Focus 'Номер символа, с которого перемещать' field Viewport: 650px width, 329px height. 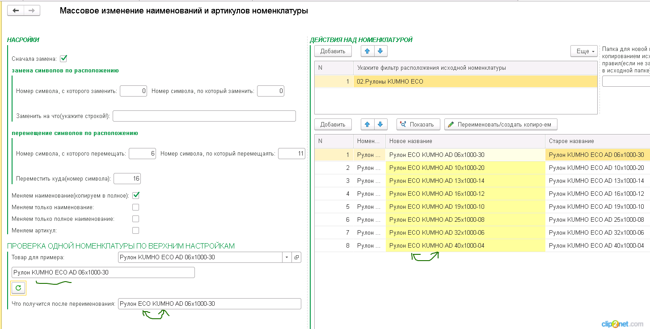click(142, 154)
